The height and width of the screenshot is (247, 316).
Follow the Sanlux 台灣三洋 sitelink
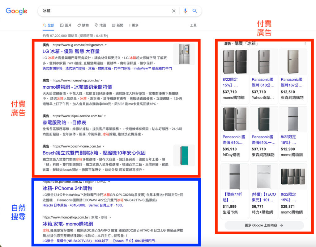coord(101,205)
